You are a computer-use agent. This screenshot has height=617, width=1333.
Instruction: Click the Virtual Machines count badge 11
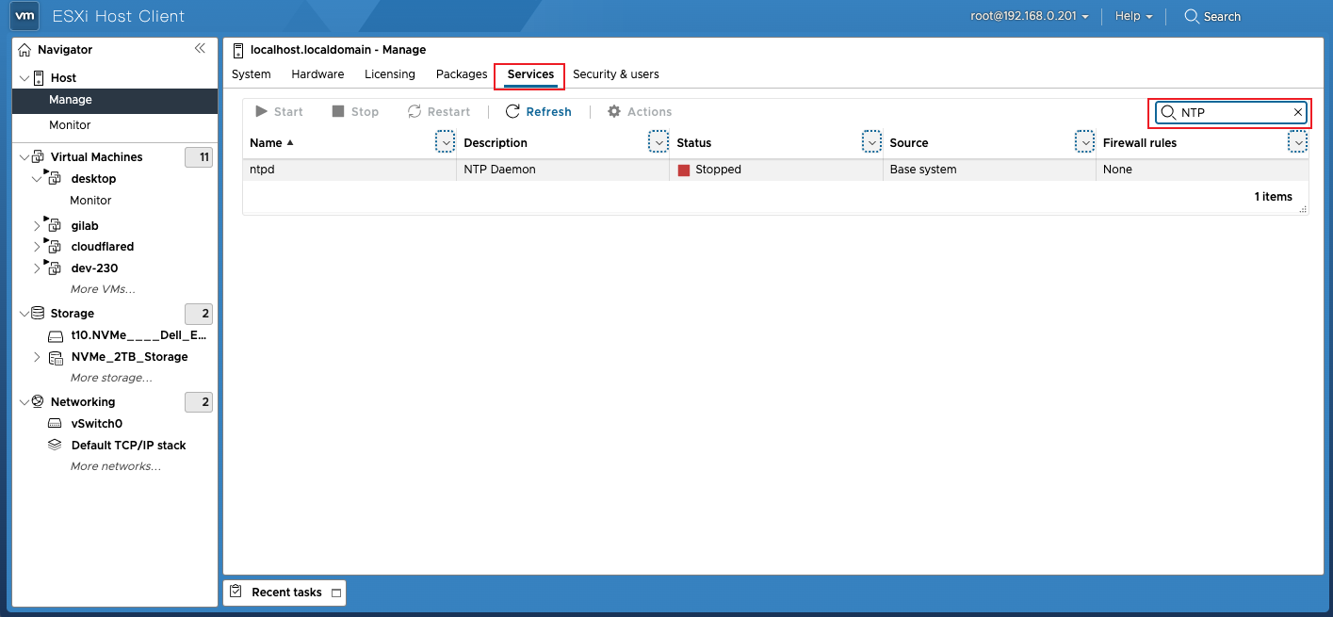click(x=199, y=157)
